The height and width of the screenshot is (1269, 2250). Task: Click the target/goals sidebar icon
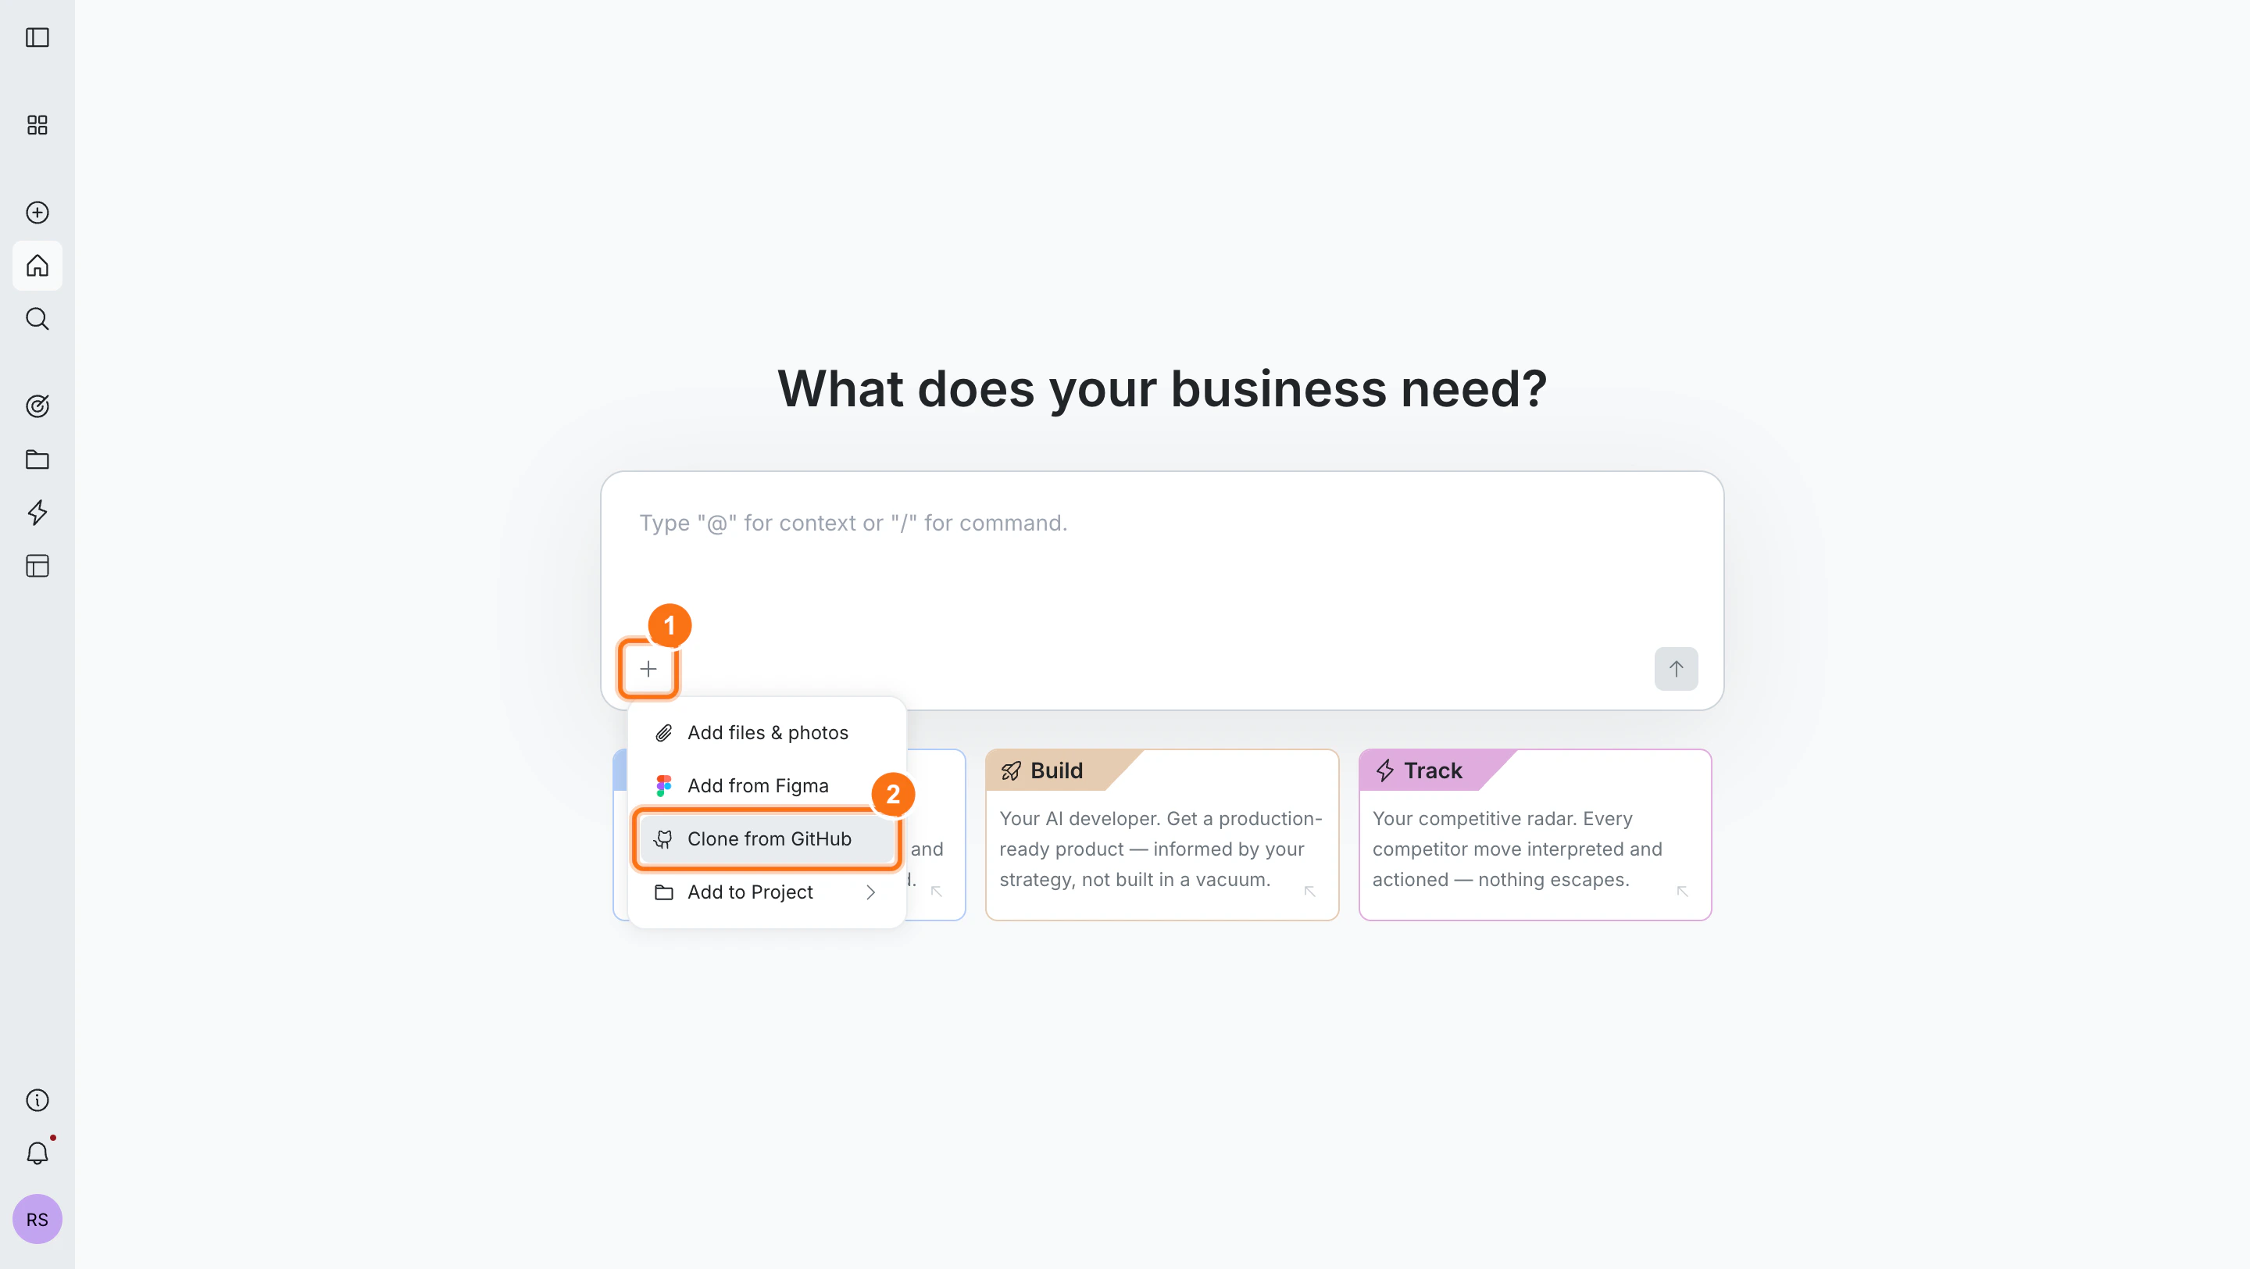point(37,406)
